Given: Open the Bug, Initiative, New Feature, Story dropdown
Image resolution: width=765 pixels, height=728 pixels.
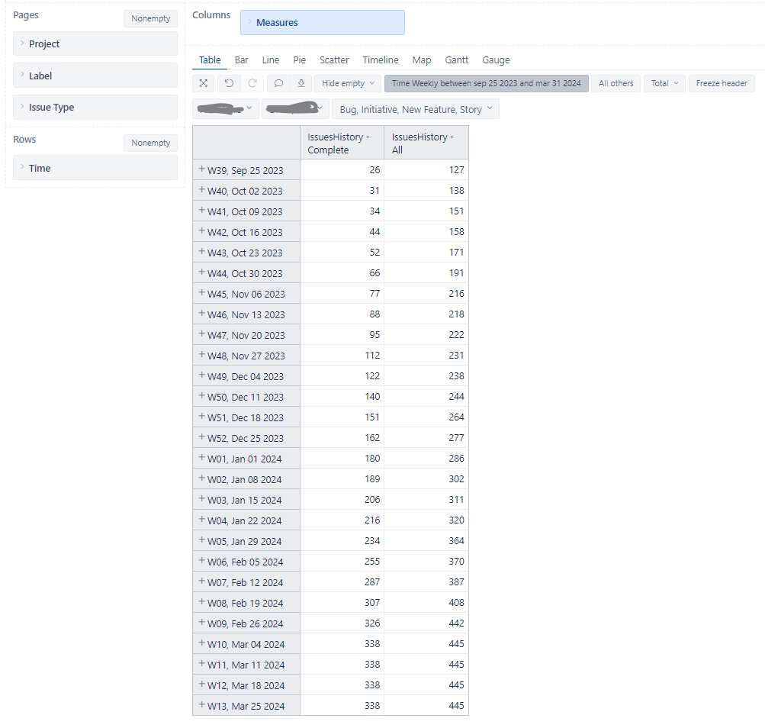Looking at the screenshot, I should (415, 108).
